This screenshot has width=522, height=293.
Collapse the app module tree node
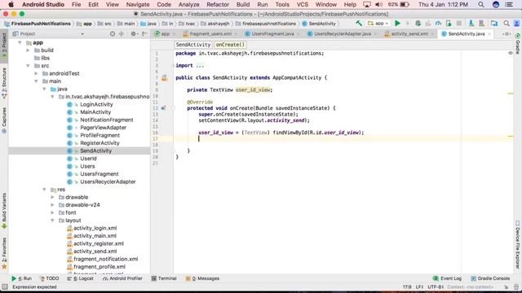click(20, 42)
